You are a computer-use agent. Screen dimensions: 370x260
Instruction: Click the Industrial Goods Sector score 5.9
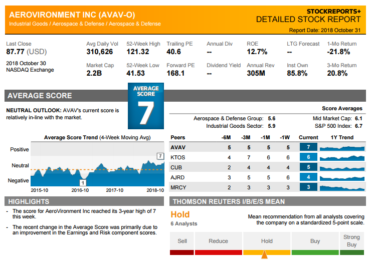(x=272, y=126)
